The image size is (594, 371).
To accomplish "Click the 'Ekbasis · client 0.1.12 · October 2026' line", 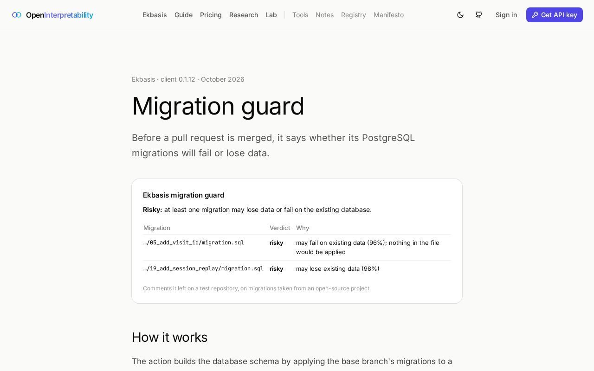I will coord(188,79).
